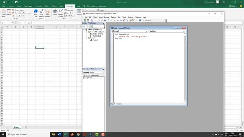Close the Properties - Module1 pane
This screenshot has width=244, height=137.
pos(104,69)
